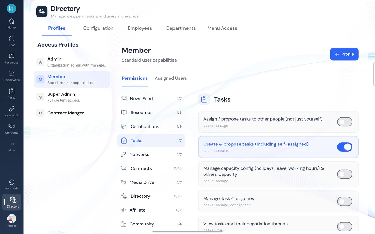The image size is (375, 234).
Task: Click the add Profile button
Action: coord(344,54)
